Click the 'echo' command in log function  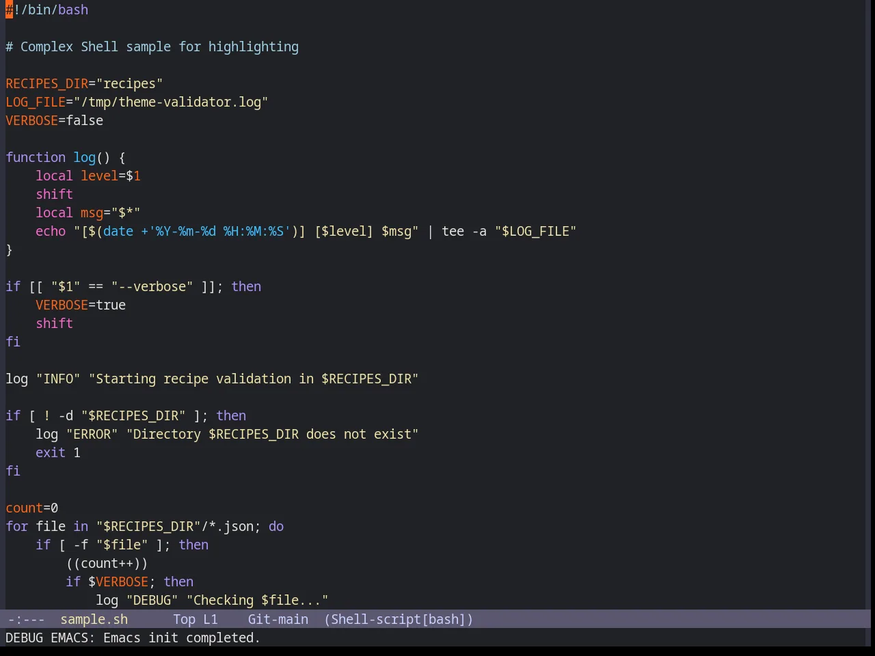click(51, 232)
